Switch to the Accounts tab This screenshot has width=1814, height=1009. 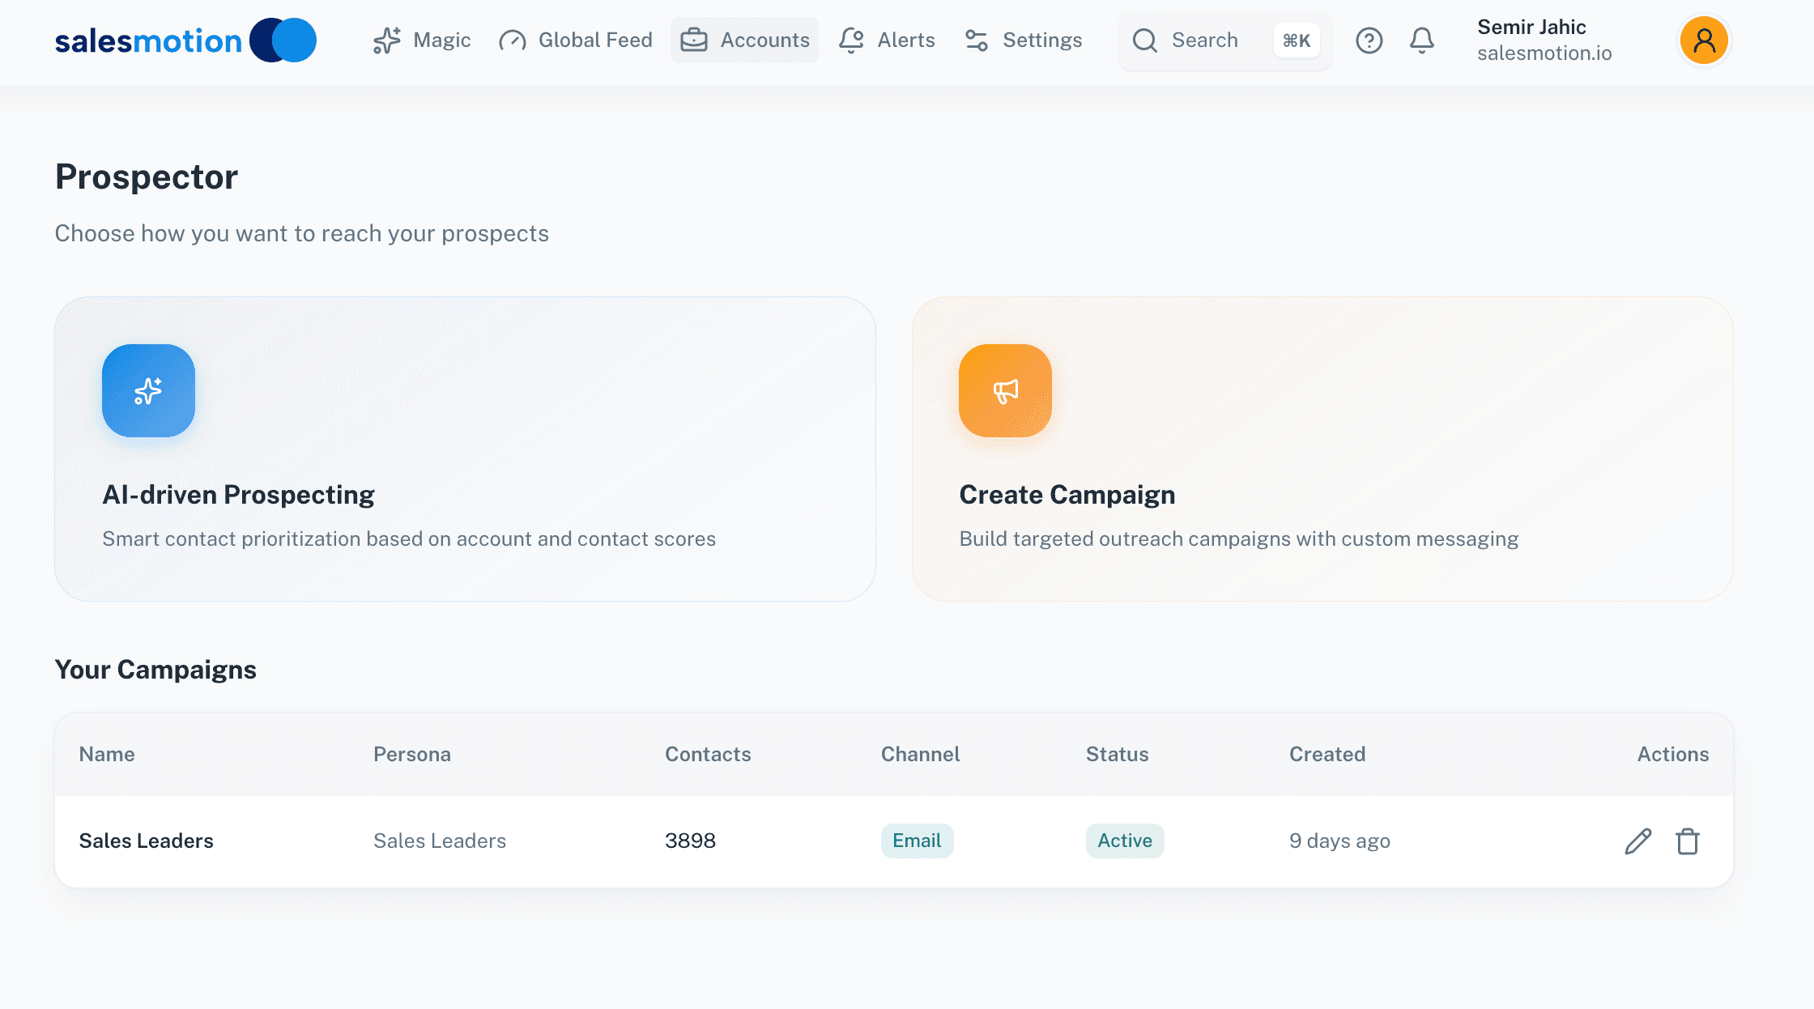[743, 40]
